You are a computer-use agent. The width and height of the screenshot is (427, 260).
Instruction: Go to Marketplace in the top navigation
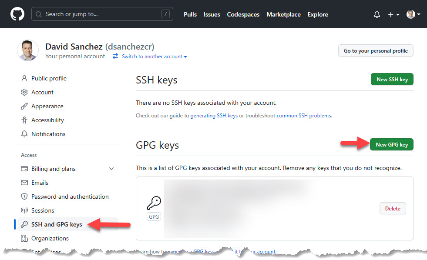point(283,14)
